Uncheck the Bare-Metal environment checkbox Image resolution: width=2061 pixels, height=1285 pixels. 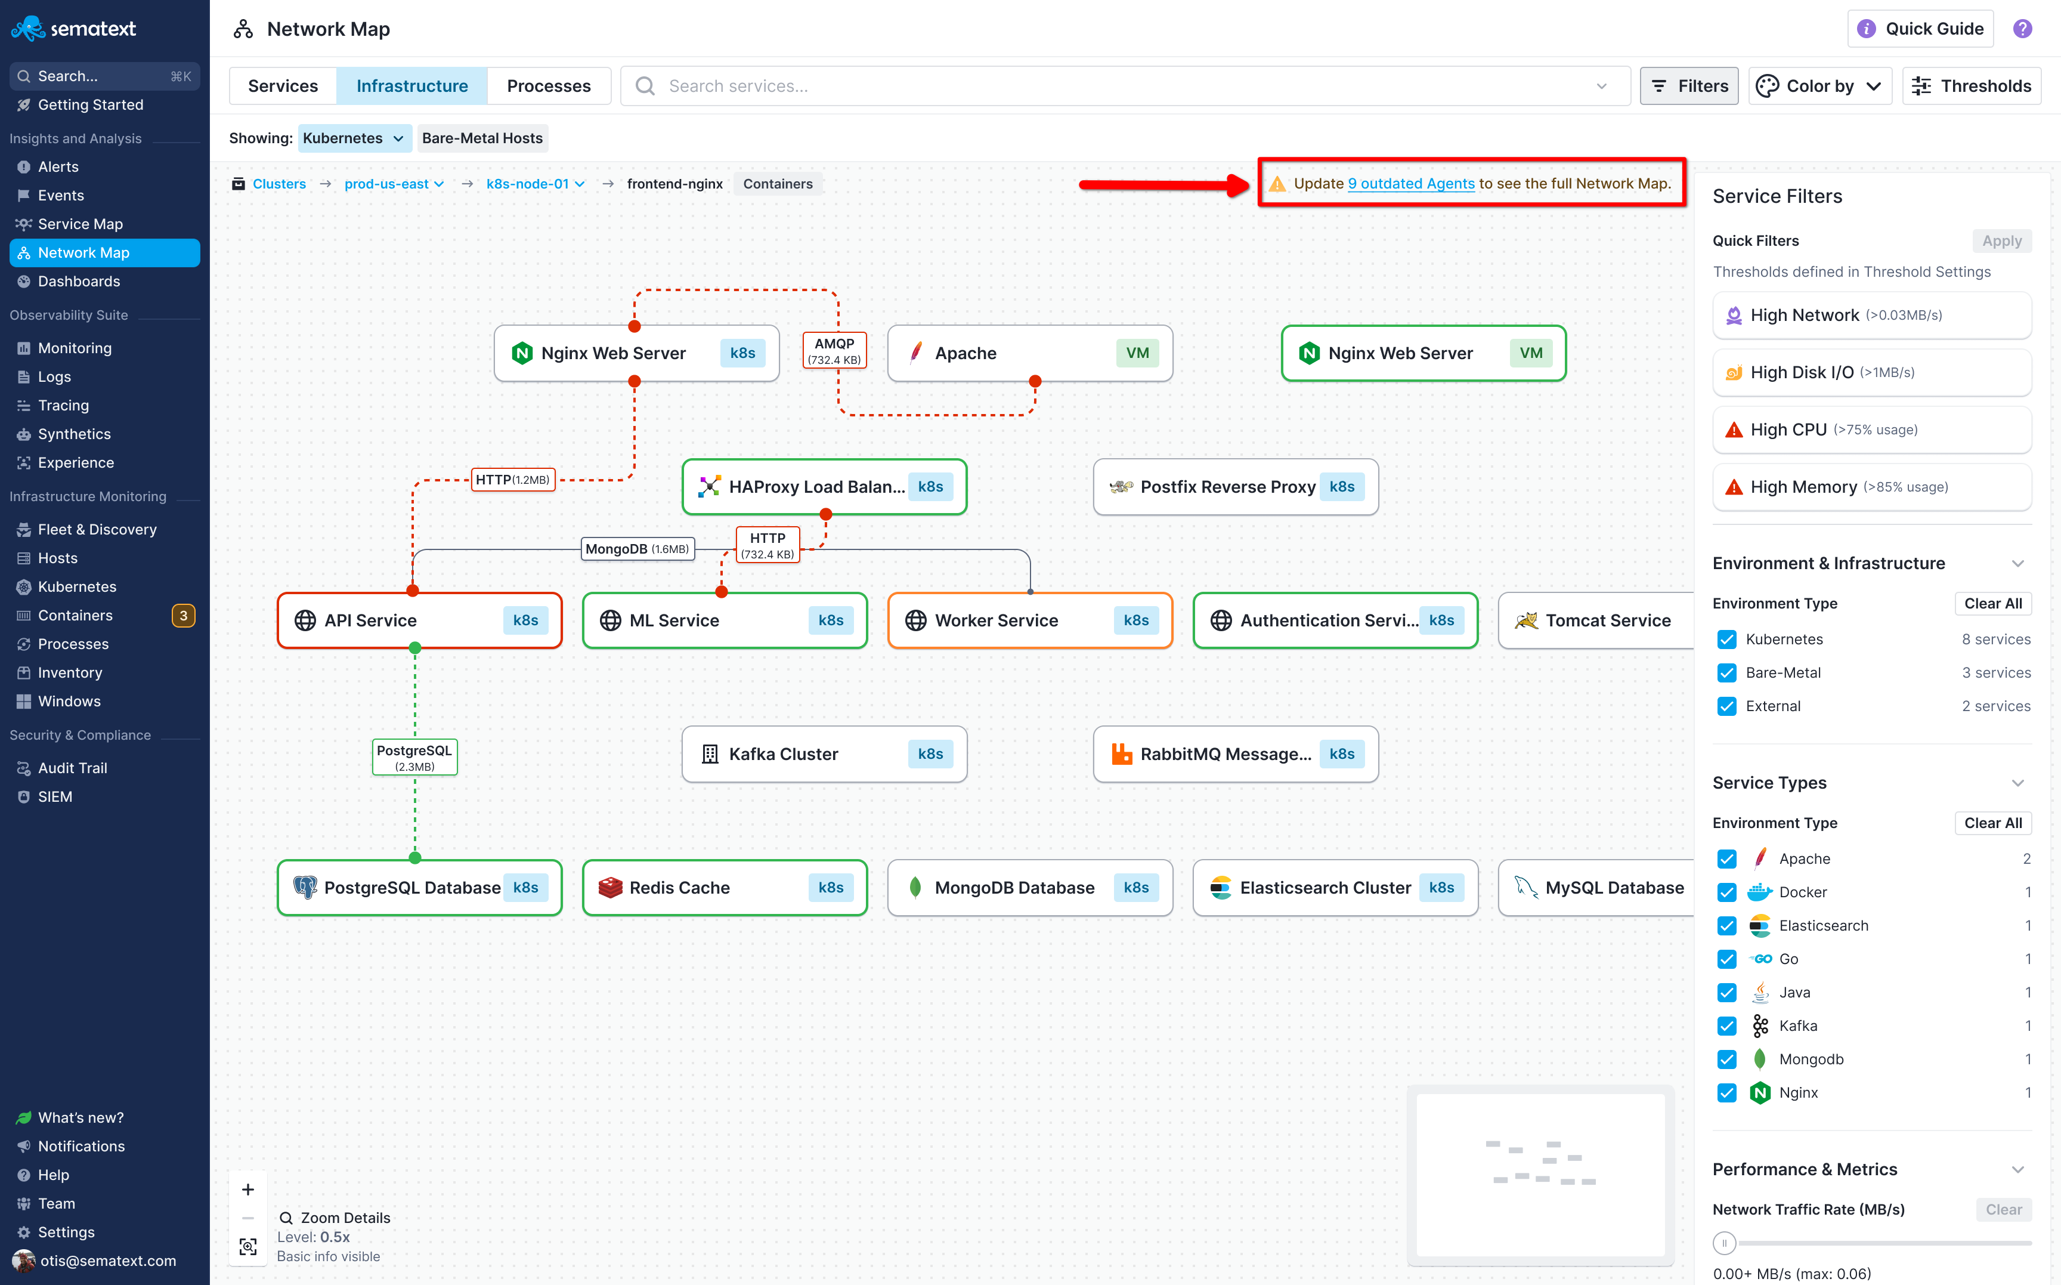[x=1726, y=672]
